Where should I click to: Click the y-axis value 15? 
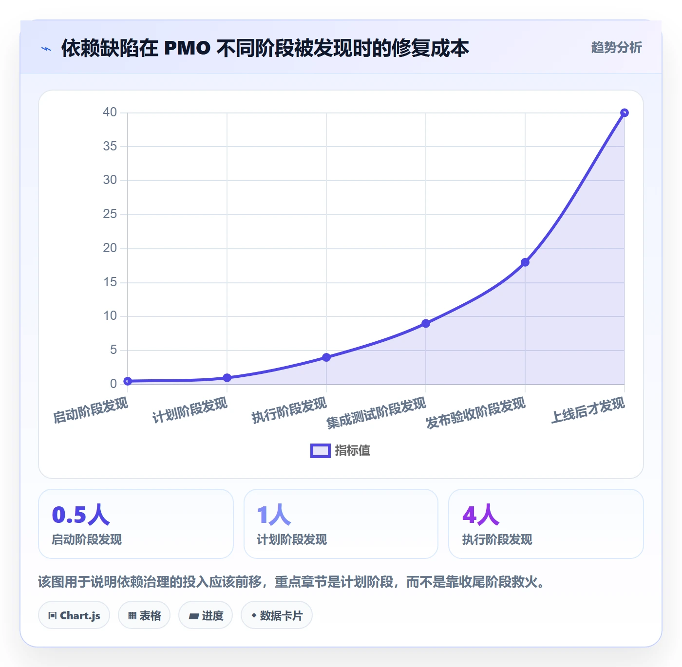(x=110, y=282)
